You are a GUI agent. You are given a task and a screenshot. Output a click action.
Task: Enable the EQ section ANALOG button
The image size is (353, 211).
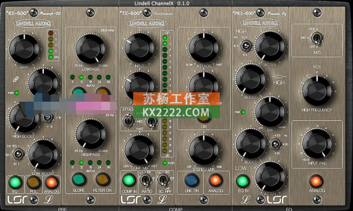316,181
